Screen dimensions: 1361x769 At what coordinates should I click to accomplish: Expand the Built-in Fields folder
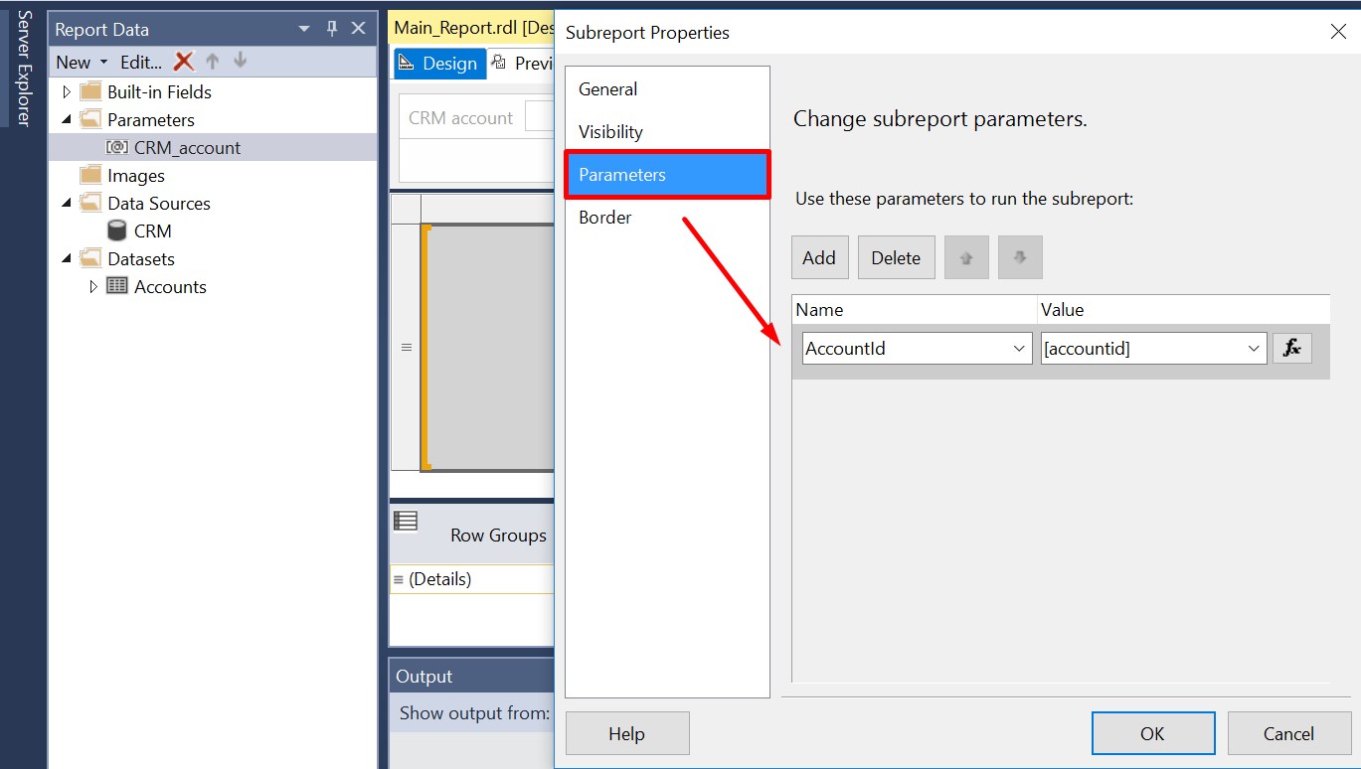coord(68,91)
